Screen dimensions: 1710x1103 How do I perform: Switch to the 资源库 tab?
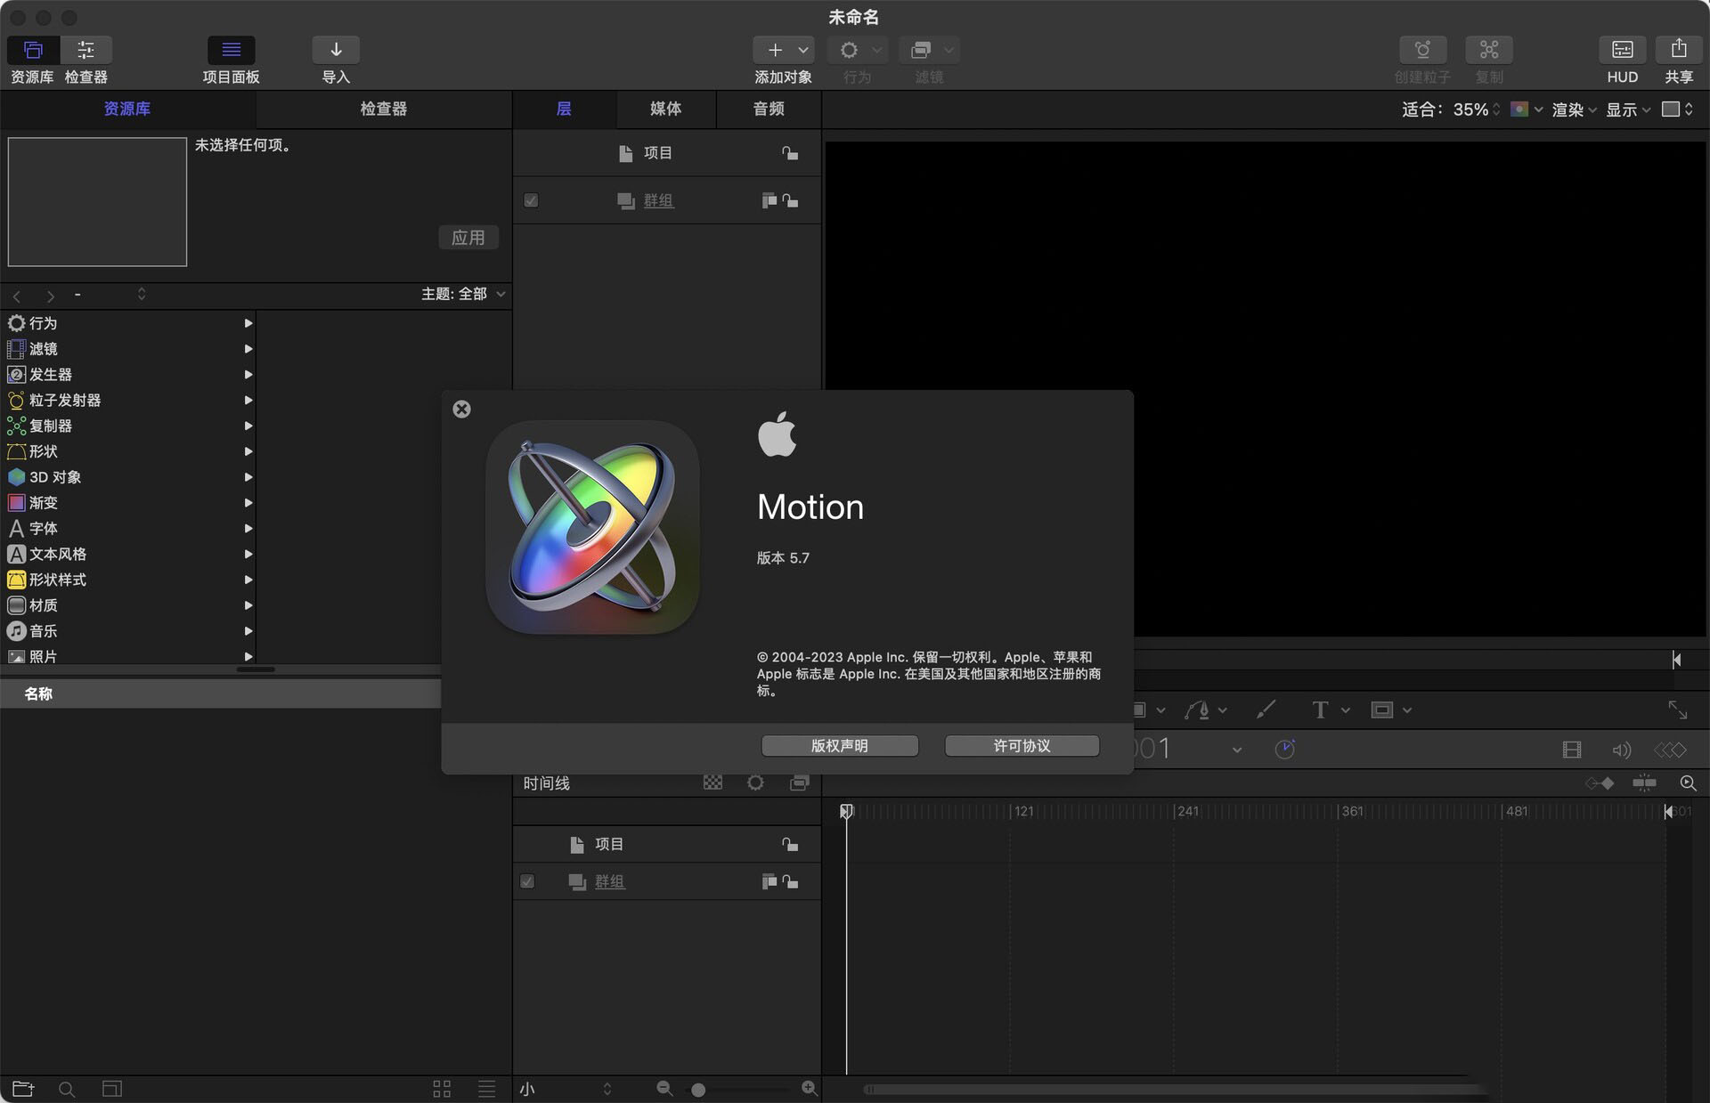[127, 109]
